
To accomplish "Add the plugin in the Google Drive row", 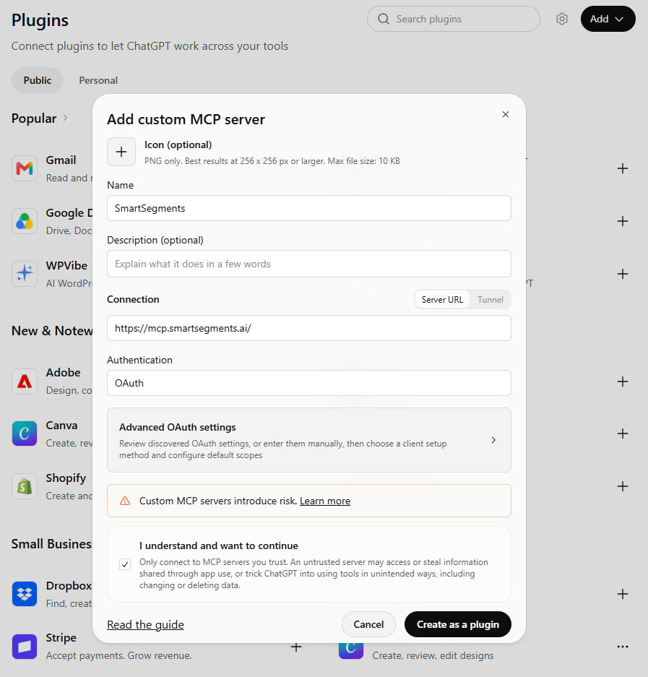I will tap(623, 221).
